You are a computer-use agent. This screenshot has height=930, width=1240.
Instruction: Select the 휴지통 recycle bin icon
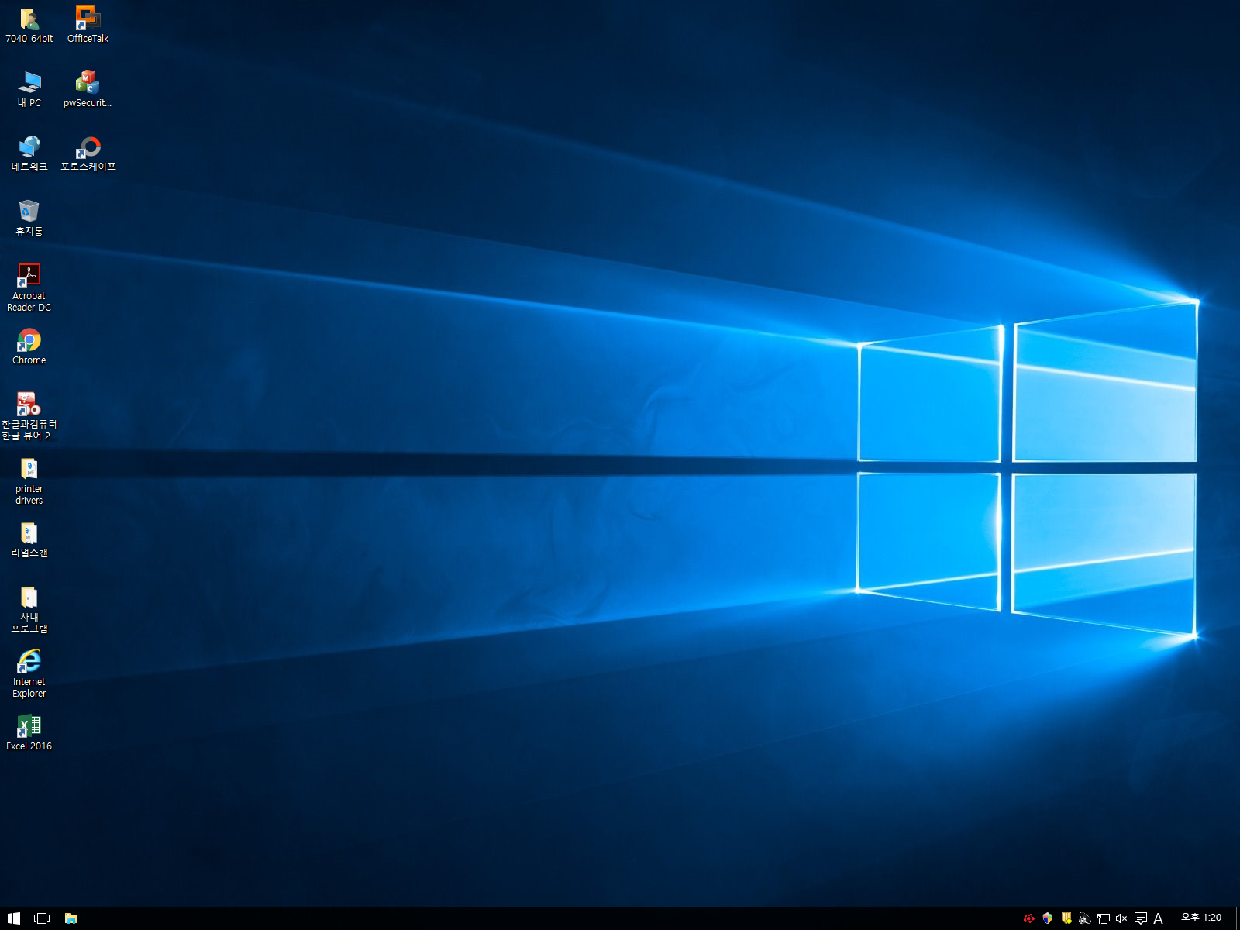29,218
